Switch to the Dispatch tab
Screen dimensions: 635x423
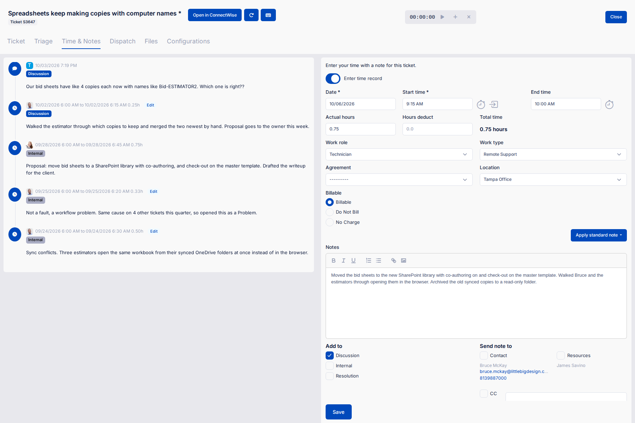(x=122, y=41)
